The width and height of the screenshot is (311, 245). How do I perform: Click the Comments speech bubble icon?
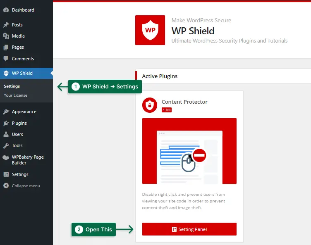(6, 59)
